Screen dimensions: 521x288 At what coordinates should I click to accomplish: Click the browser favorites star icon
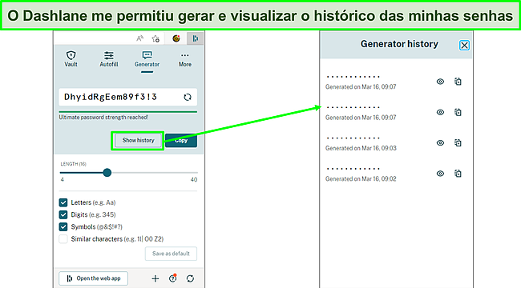tap(155, 39)
